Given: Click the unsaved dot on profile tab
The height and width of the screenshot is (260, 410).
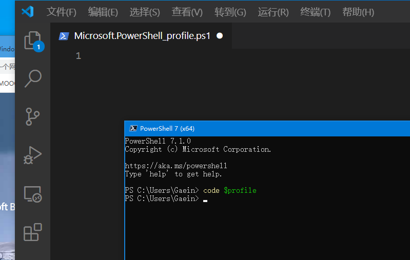Looking at the screenshot, I should [220, 36].
